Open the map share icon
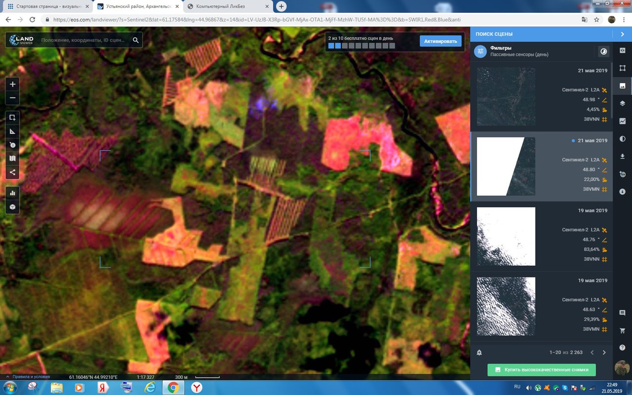 click(12, 172)
